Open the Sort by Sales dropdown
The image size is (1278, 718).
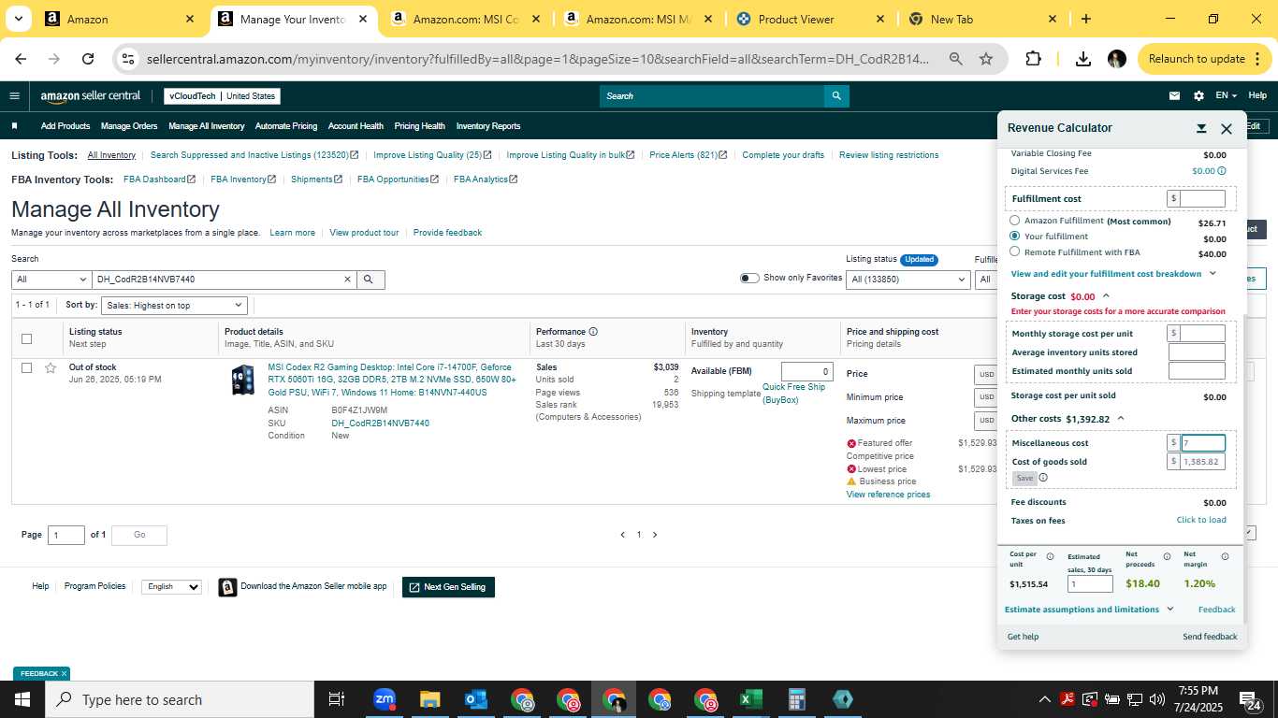coord(174,306)
